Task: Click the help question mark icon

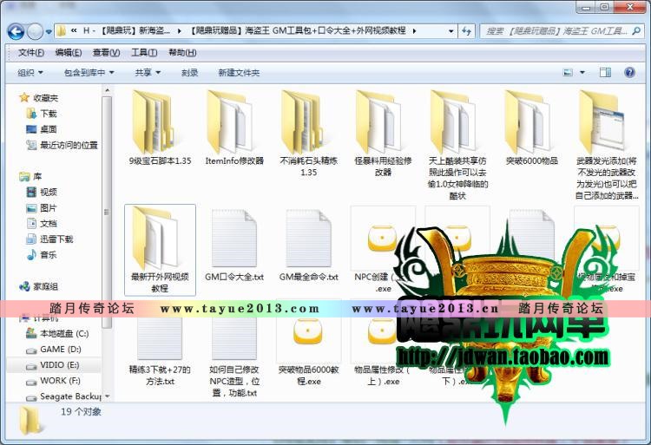Action: [633, 73]
